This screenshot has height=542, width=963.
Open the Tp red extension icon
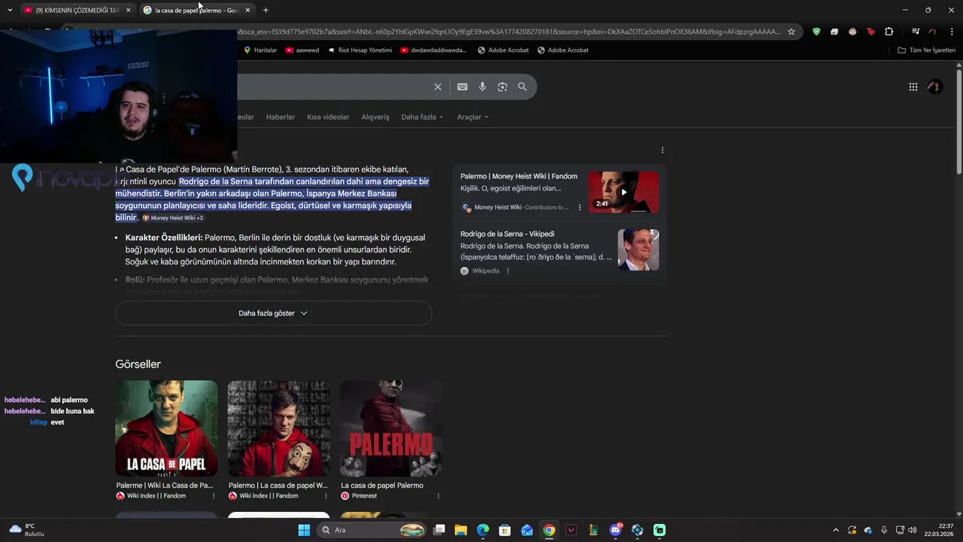click(870, 32)
